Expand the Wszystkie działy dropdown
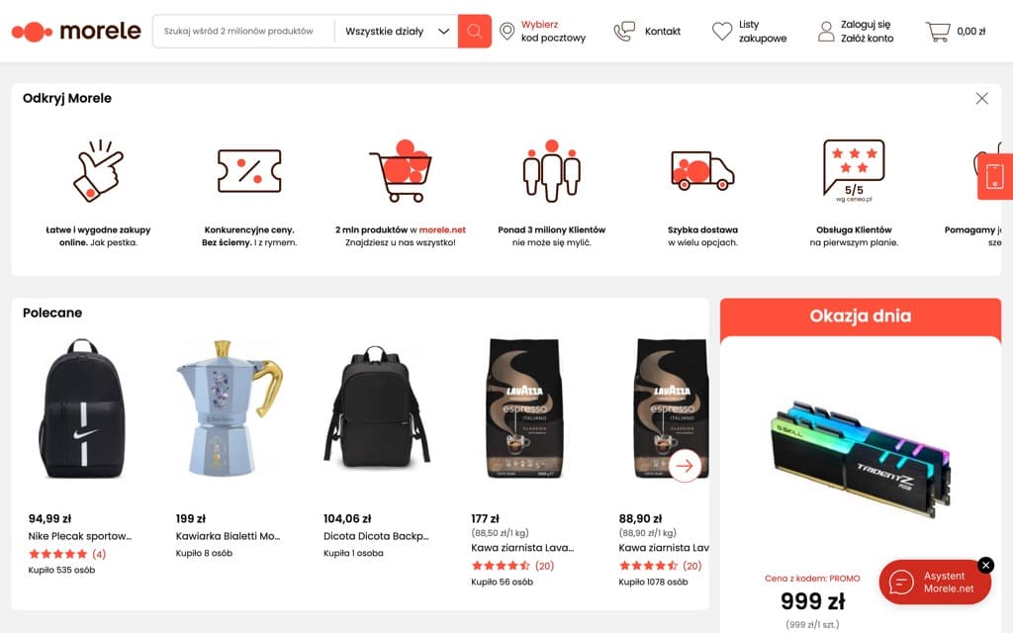Screen dimensions: 1013x633 pyautogui.click(x=397, y=31)
